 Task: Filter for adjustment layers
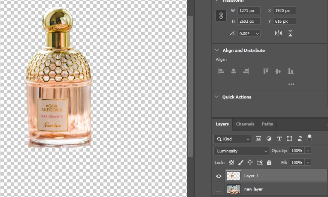(269, 139)
